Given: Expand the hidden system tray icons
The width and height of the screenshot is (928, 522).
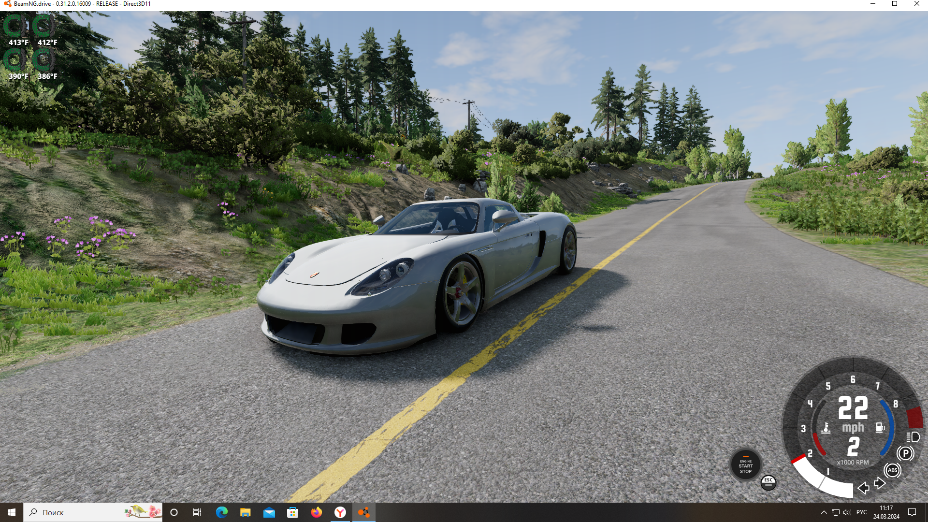Looking at the screenshot, I should click(x=824, y=512).
